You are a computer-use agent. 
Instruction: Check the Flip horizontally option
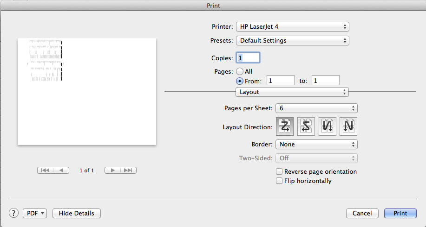pyautogui.click(x=279, y=181)
